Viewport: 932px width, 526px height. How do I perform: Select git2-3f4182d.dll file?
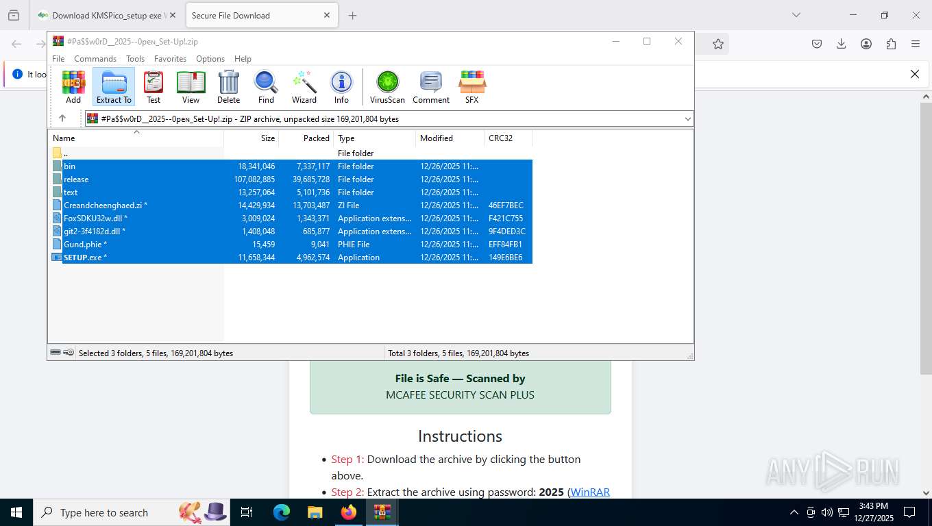pyautogui.click(x=292, y=231)
